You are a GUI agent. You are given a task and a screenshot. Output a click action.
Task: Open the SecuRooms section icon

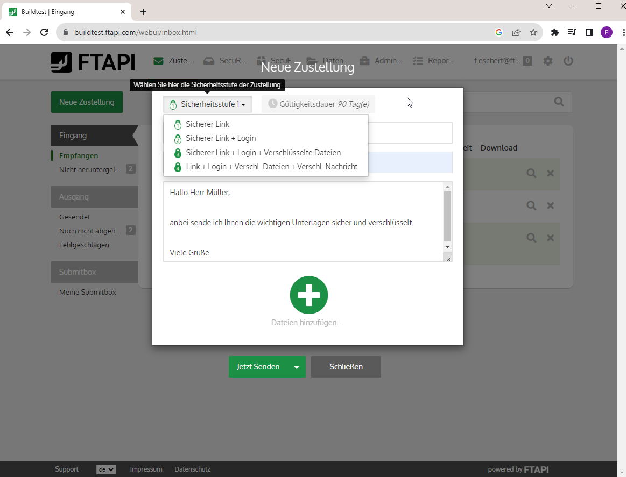[x=209, y=60]
